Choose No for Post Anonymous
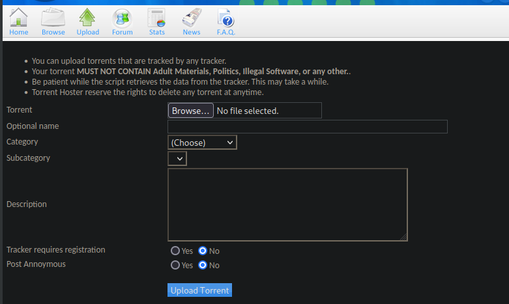 [202, 265]
